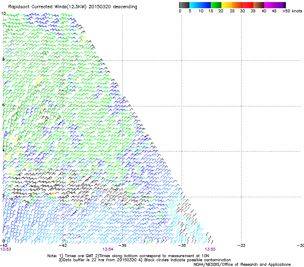The width and height of the screenshot is (304, 267).
Task: Click the date '20150320 descending' in the title
Action: tap(113, 7)
